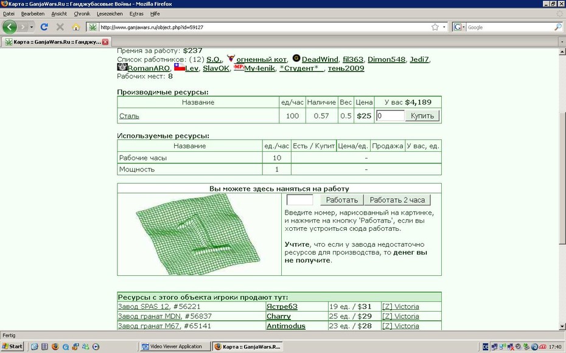Open the Завод SPAS 12 link

point(143,307)
